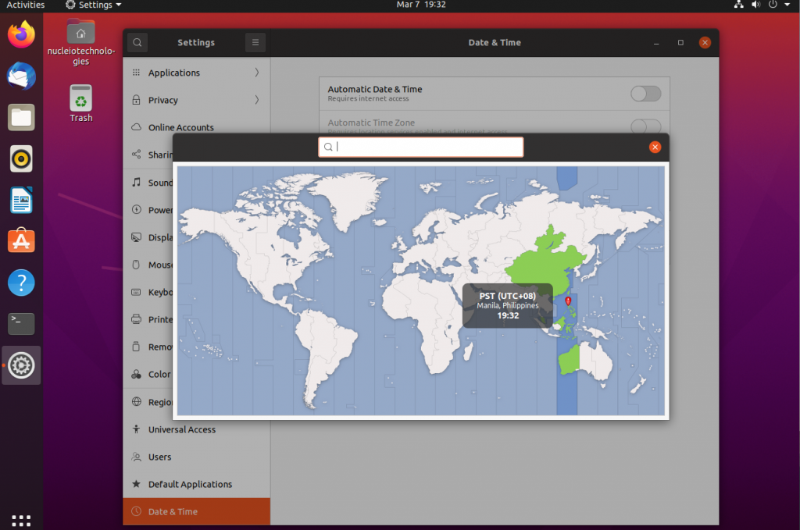Click the power icon in top bar
Screen dimensions: 800x530
coord(773,5)
